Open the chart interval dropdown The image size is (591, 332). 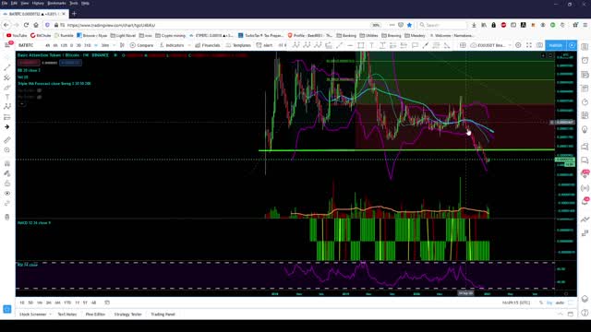(x=114, y=45)
